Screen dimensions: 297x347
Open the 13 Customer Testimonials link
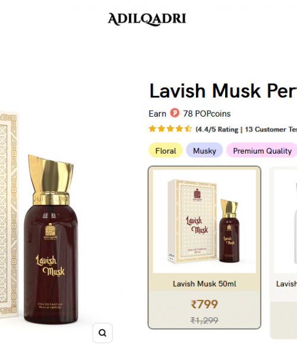tap(271, 129)
